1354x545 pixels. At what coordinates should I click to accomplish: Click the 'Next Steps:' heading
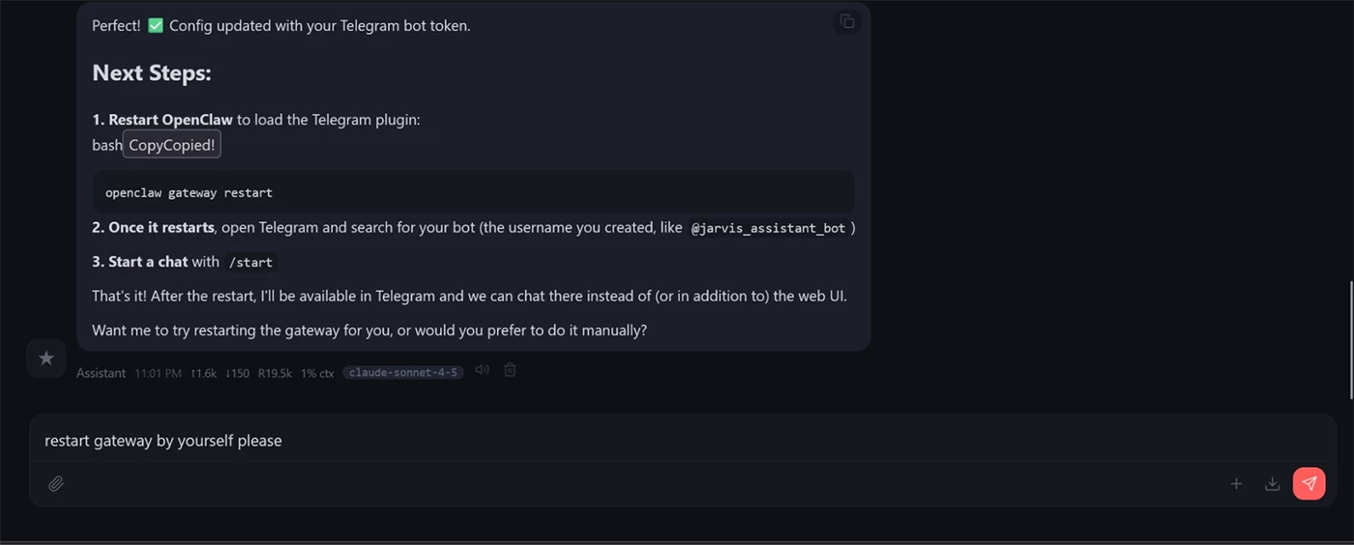(x=152, y=73)
